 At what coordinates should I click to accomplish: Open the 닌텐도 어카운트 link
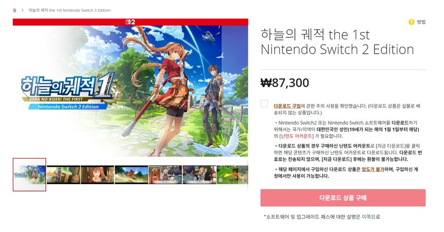[x=296, y=136]
